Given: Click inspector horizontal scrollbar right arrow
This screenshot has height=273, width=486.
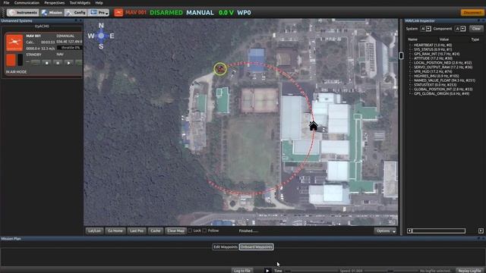Looking at the screenshot, I should click(481, 231).
